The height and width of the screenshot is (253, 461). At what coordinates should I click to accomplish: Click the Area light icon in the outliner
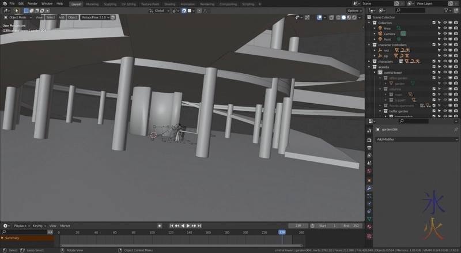[x=380, y=28]
